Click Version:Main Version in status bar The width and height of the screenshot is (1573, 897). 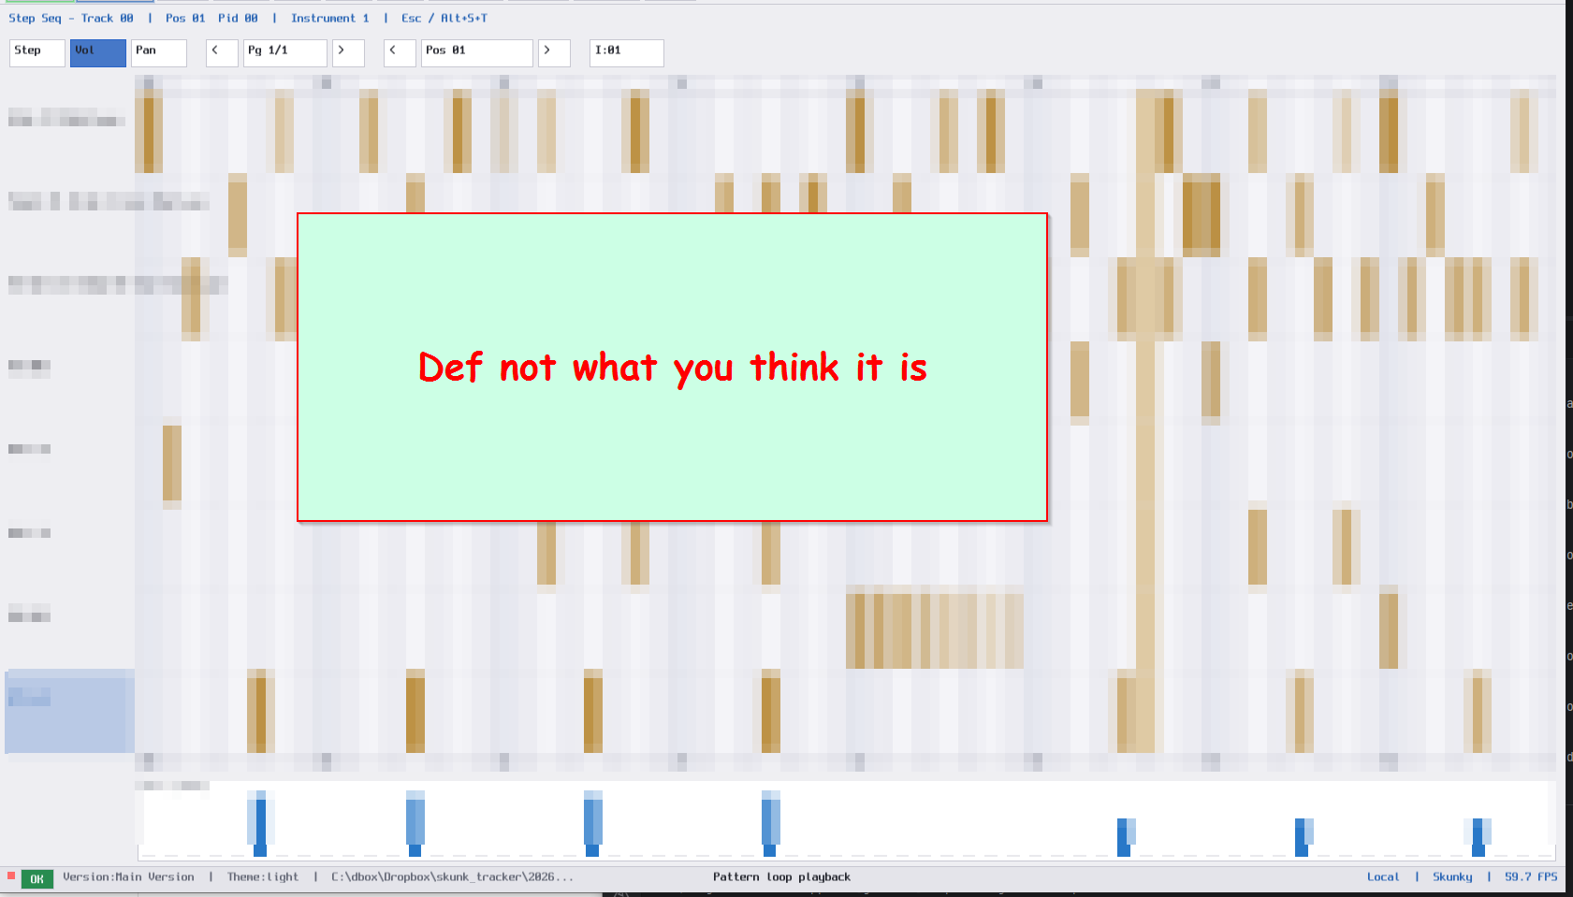(x=128, y=877)
